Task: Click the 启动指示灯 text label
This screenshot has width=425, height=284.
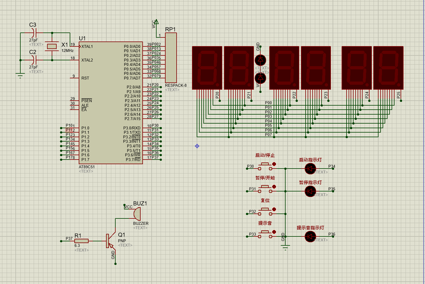Action: 310,160
